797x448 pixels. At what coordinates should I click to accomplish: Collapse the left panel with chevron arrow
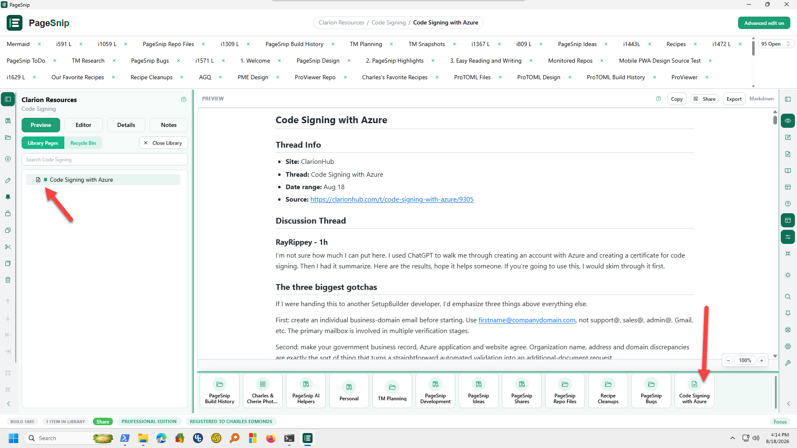pos(8,404)
